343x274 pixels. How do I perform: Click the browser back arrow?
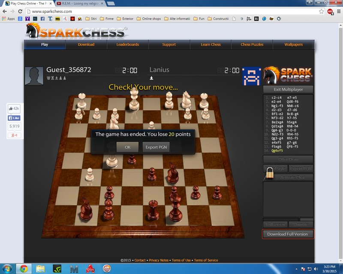5,12
